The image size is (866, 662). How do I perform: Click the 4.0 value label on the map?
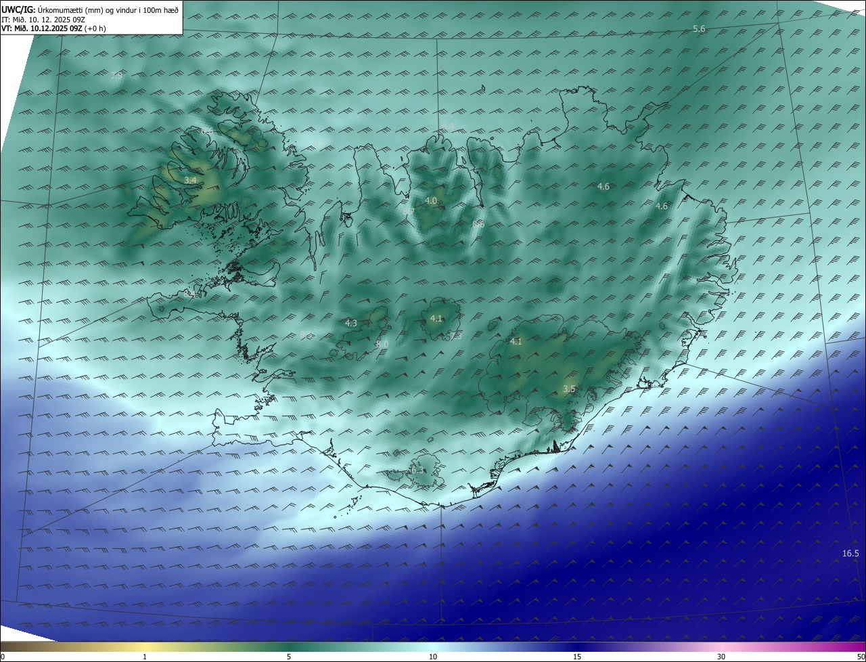[x=431, y=201]
